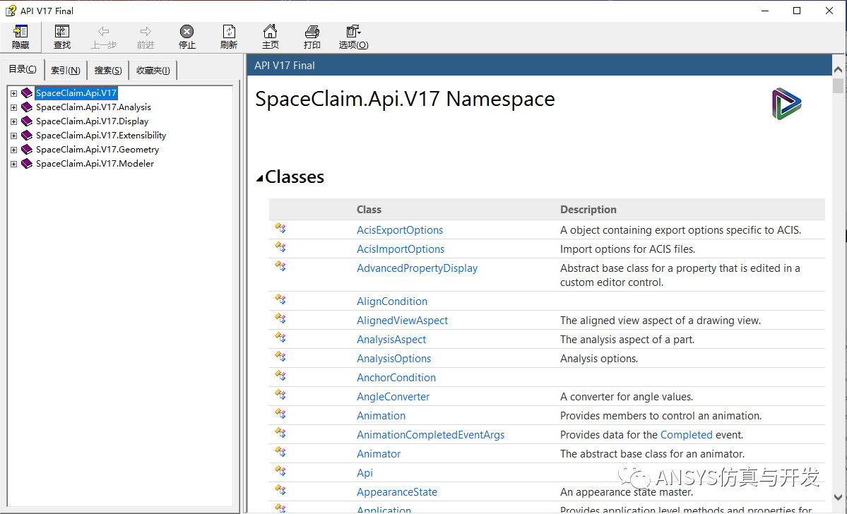The height and width of the screenshot is (514, 847).
Task: Click the class icon in Animator row
Action: [280, 452]
